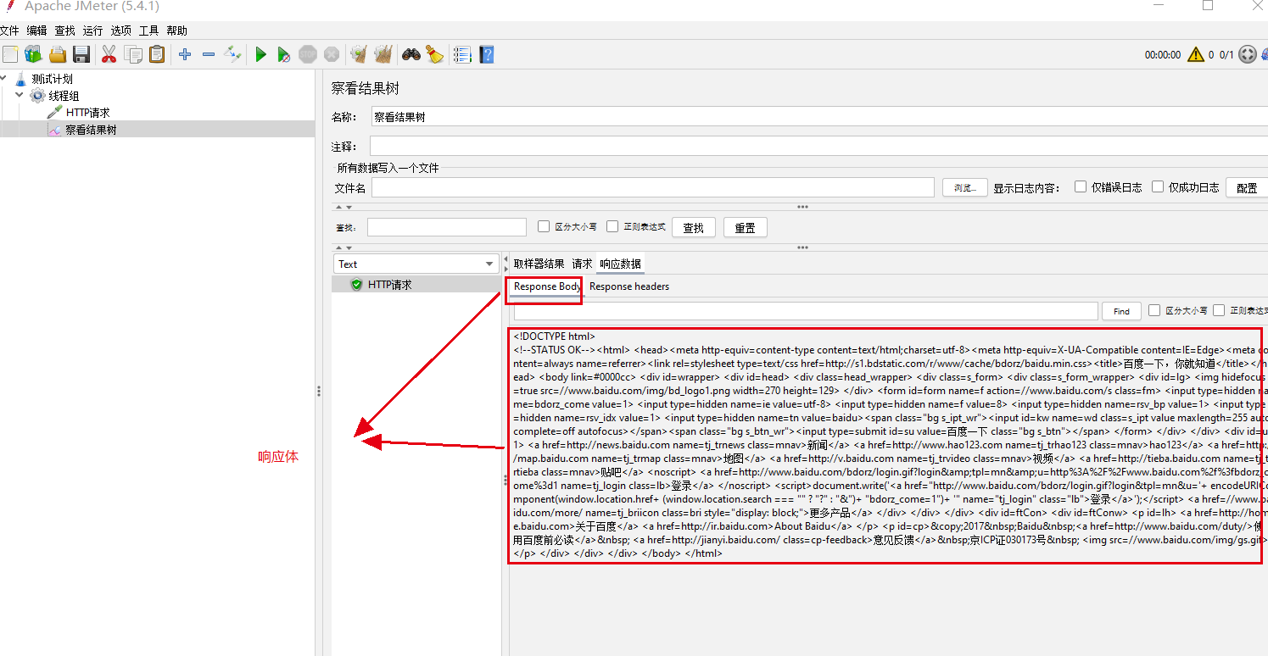Select the Response Body tab
Viewport: 1268px width, 656px height.
547,286
